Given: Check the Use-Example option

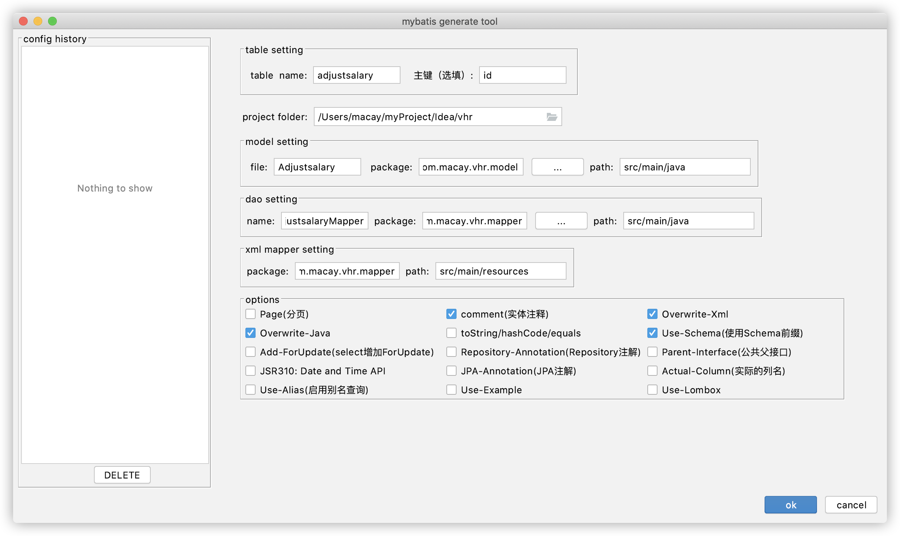Looking at the screenshot, I should point(451,390).
